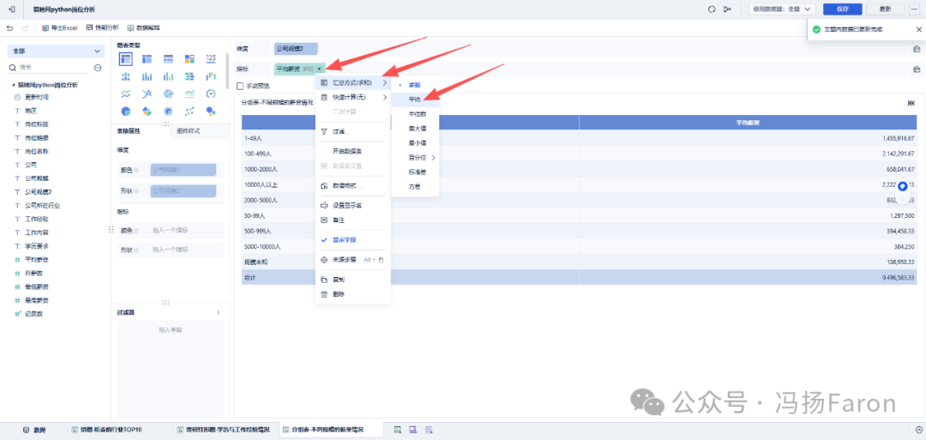The height and width of the screenshot is (440, 926).
Task: Click the last add-component icon after the tabs
Action: click(430, 430)
